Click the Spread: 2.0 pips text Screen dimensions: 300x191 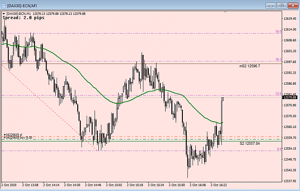click(24, 18)
